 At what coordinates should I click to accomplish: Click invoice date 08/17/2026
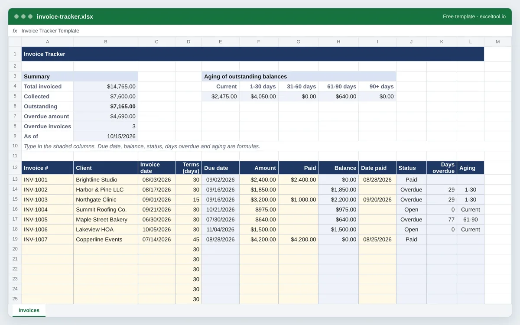[x=156, y=189]
